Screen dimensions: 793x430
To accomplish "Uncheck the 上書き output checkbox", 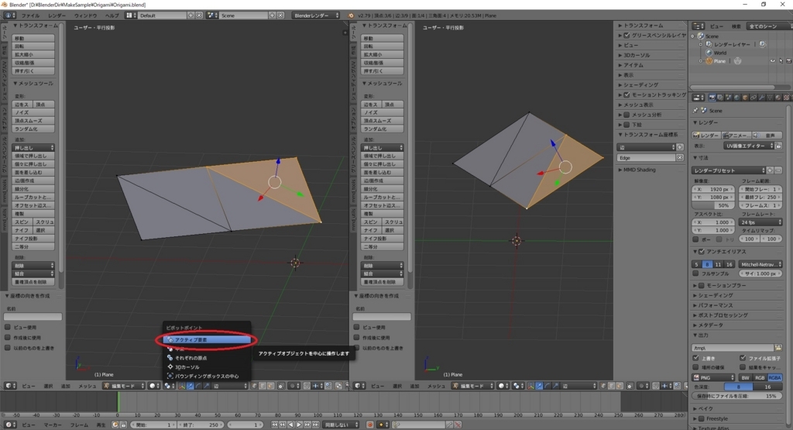I will pos(696,358).
